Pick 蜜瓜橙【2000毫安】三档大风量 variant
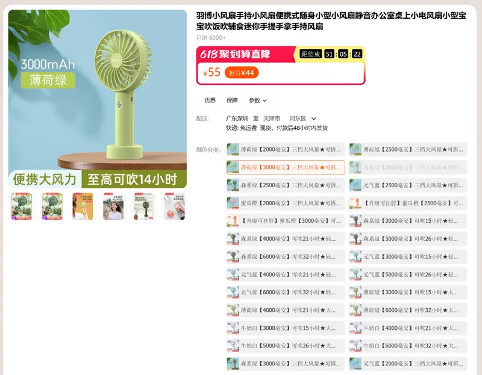 tap(286, 203)
